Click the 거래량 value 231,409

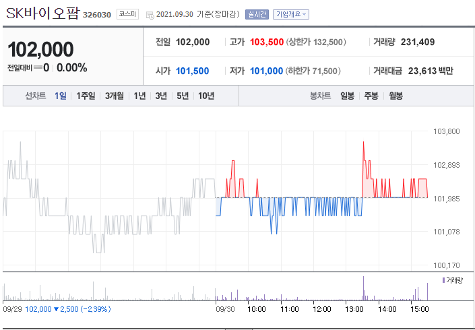pos(418,42)
